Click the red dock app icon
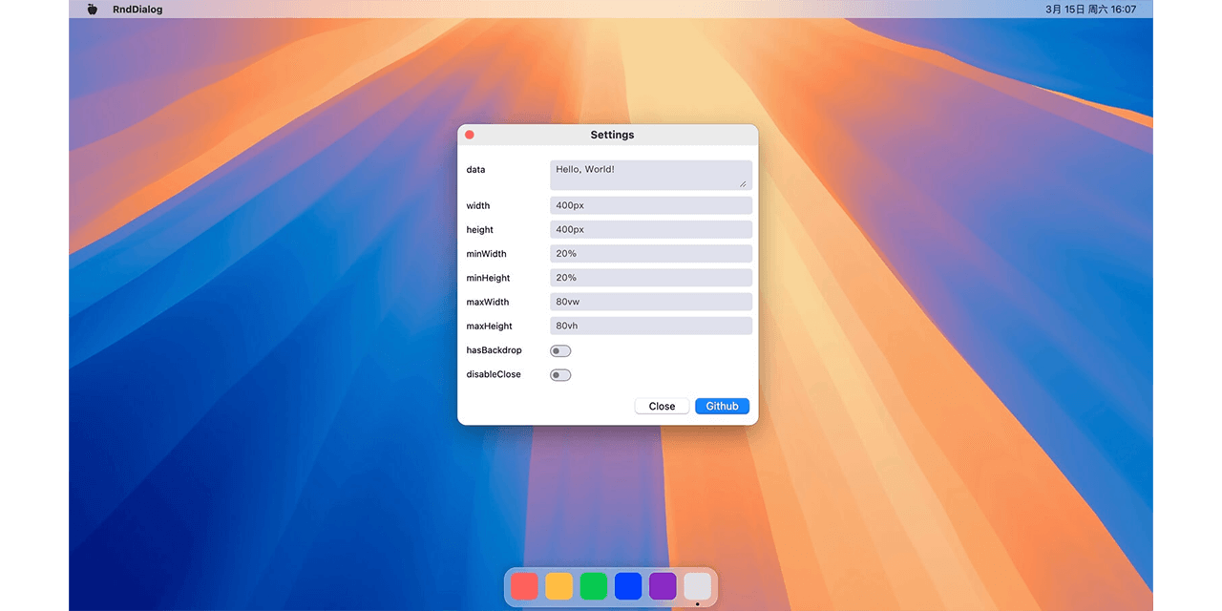The image size is (1222, 611). (x=524, y=586)
